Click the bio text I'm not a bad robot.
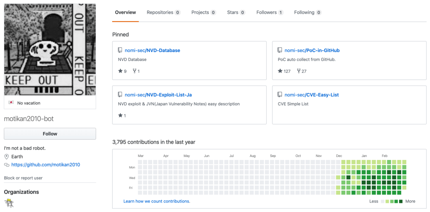Viewport: 430px width, 212px height. click(25, 148)
